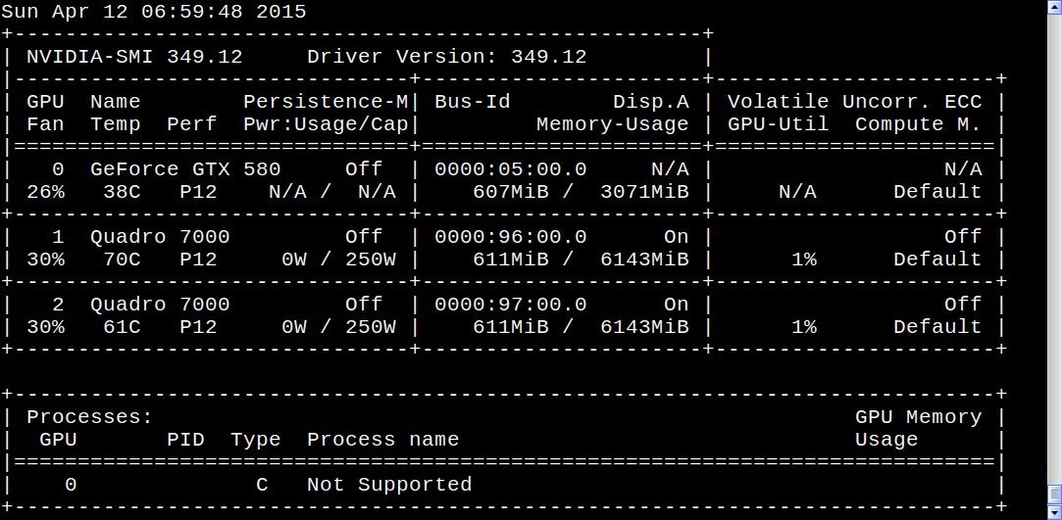Click the Bus-Id 0000:96:00.0 value
The height and width of the screenshot is (520, 1062).
510,237
